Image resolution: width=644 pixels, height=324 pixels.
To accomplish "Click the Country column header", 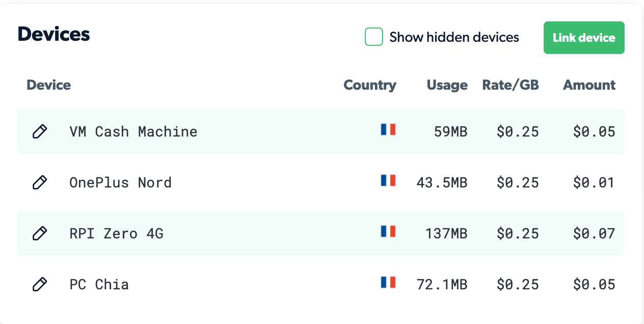I will pyautogui.click(x=370, y=85).
